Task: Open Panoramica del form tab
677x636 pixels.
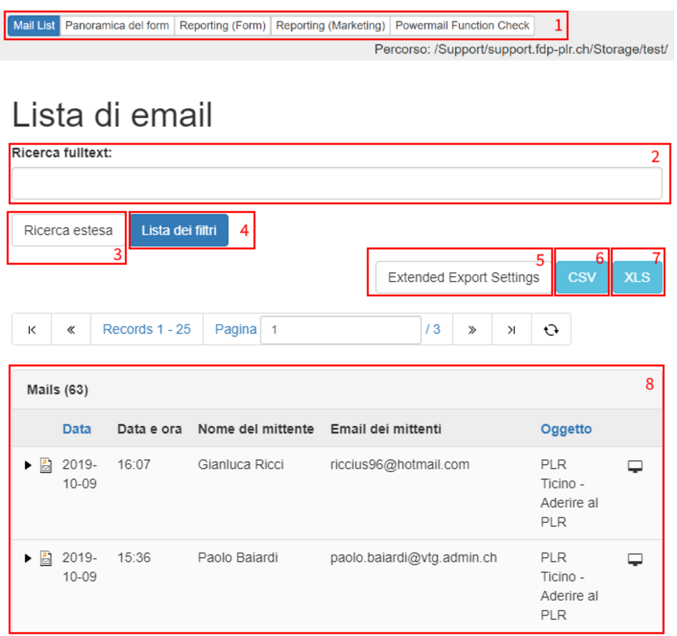Action: (117, 25)
